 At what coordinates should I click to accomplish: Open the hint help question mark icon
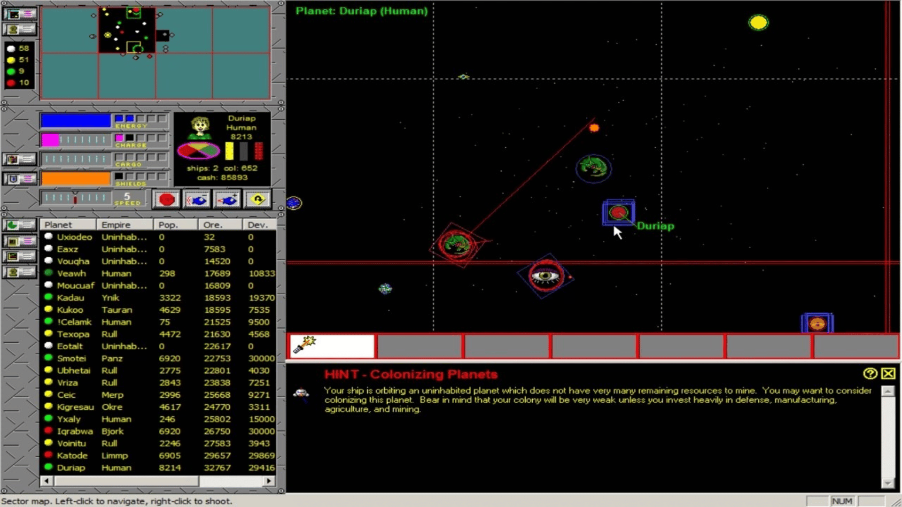pos(870,373)
